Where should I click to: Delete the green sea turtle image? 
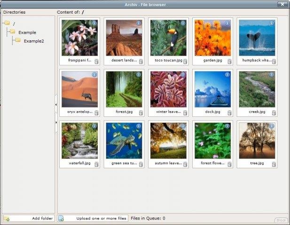(141, 165)
